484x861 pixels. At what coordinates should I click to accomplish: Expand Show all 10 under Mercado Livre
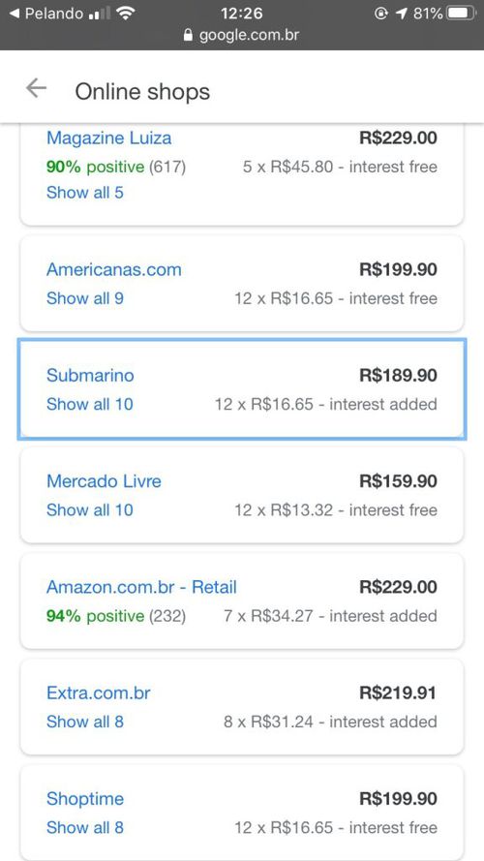[90, 510]
